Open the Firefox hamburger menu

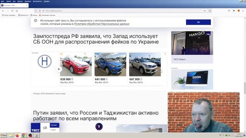(243, 11)
